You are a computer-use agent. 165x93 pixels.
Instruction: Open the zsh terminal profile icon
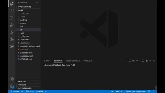(130, 61)
